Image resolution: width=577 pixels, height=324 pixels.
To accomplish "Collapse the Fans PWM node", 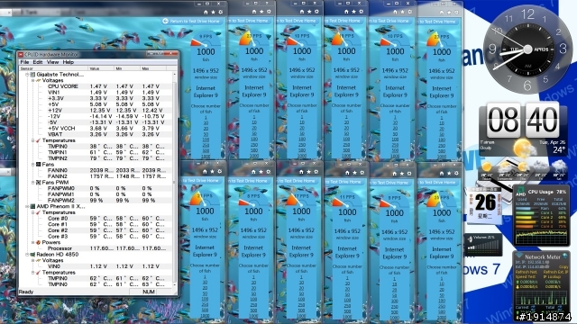I will click(32, 182).
